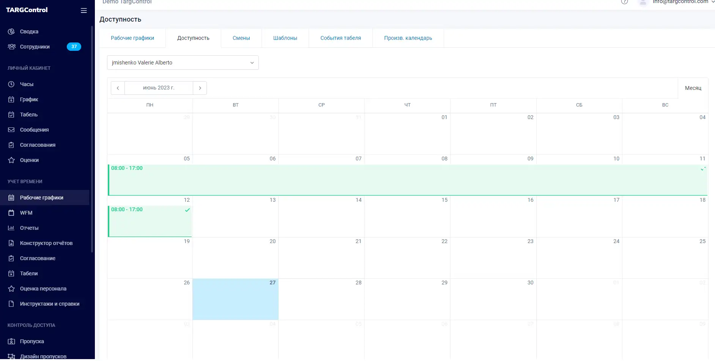Select the June 01 day cell
The width and height of the screenshot is (715, 361).
[x=407, y=134]
